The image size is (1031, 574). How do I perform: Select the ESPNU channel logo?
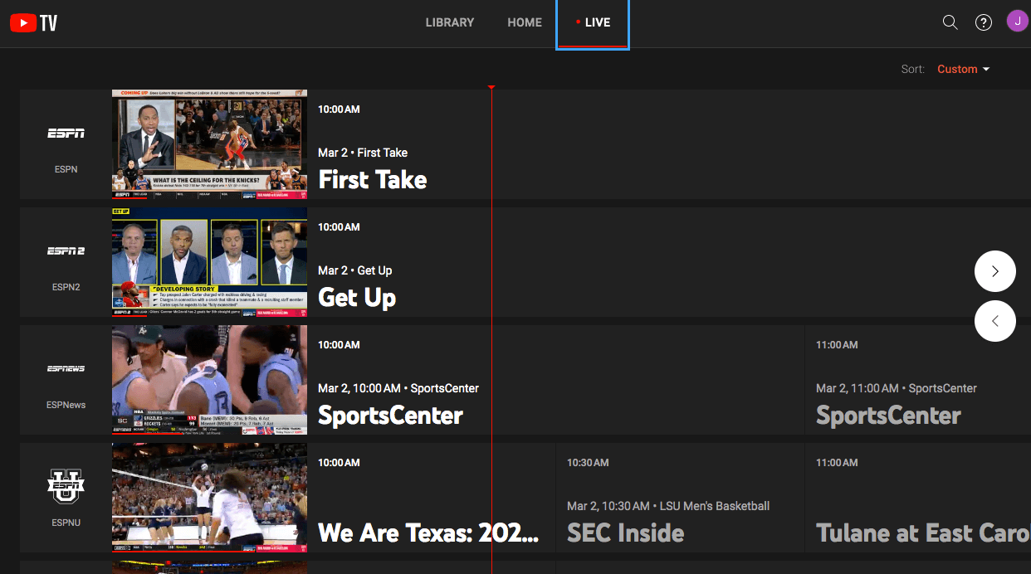[x=66, y=487]
